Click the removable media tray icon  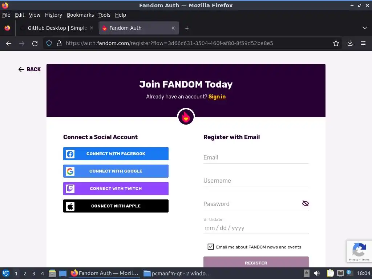[307, 273]
